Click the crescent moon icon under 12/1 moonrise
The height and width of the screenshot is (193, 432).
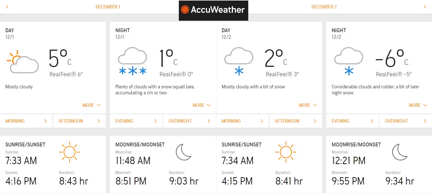[183, 152]
